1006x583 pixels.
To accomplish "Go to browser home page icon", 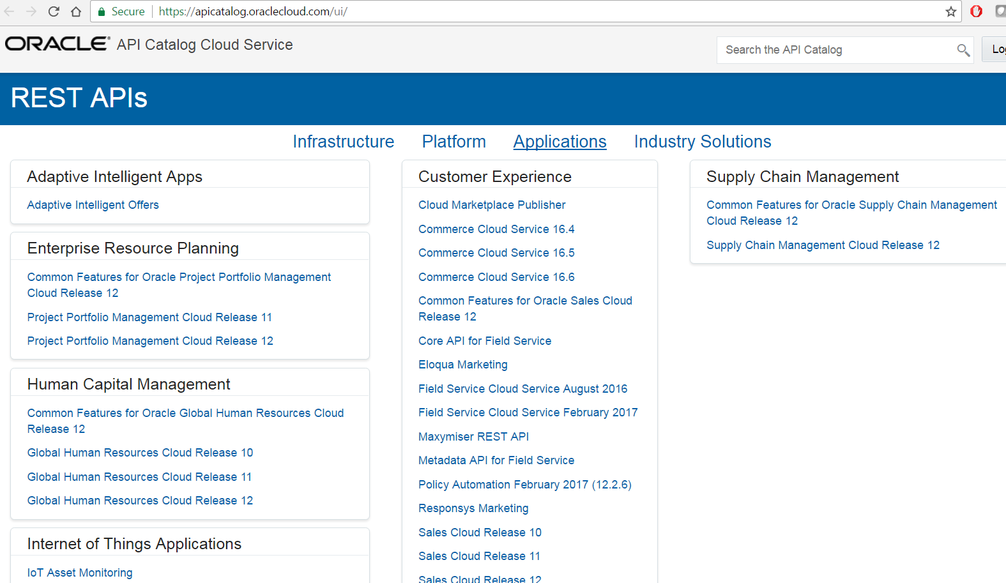I will pos(76,11).
